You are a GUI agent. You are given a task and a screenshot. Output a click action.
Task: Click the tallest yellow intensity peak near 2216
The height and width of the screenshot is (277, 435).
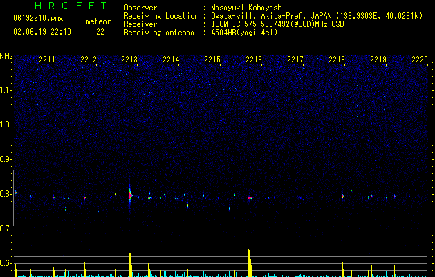click(249, 263)
